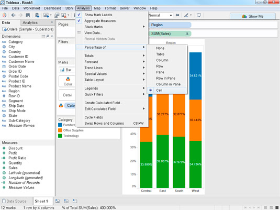Choose Create Calculated Field menu item
This screenshot has height=210, width=280.
112,103
